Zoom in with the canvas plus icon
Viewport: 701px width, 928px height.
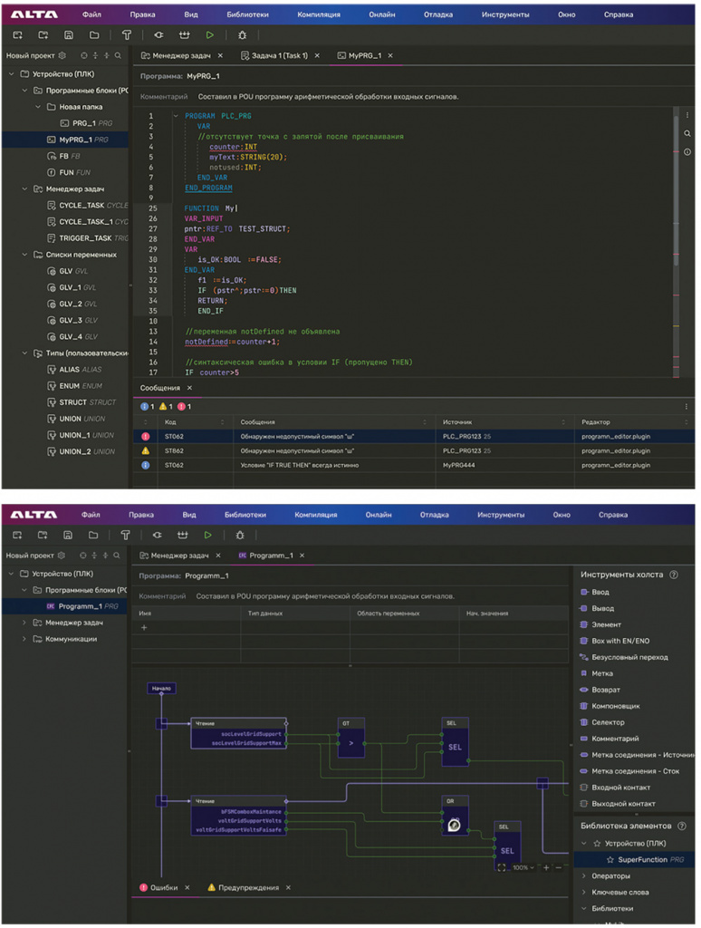546,867
